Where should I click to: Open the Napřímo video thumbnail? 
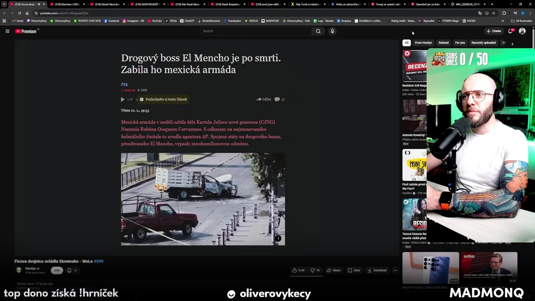point(489,268)
